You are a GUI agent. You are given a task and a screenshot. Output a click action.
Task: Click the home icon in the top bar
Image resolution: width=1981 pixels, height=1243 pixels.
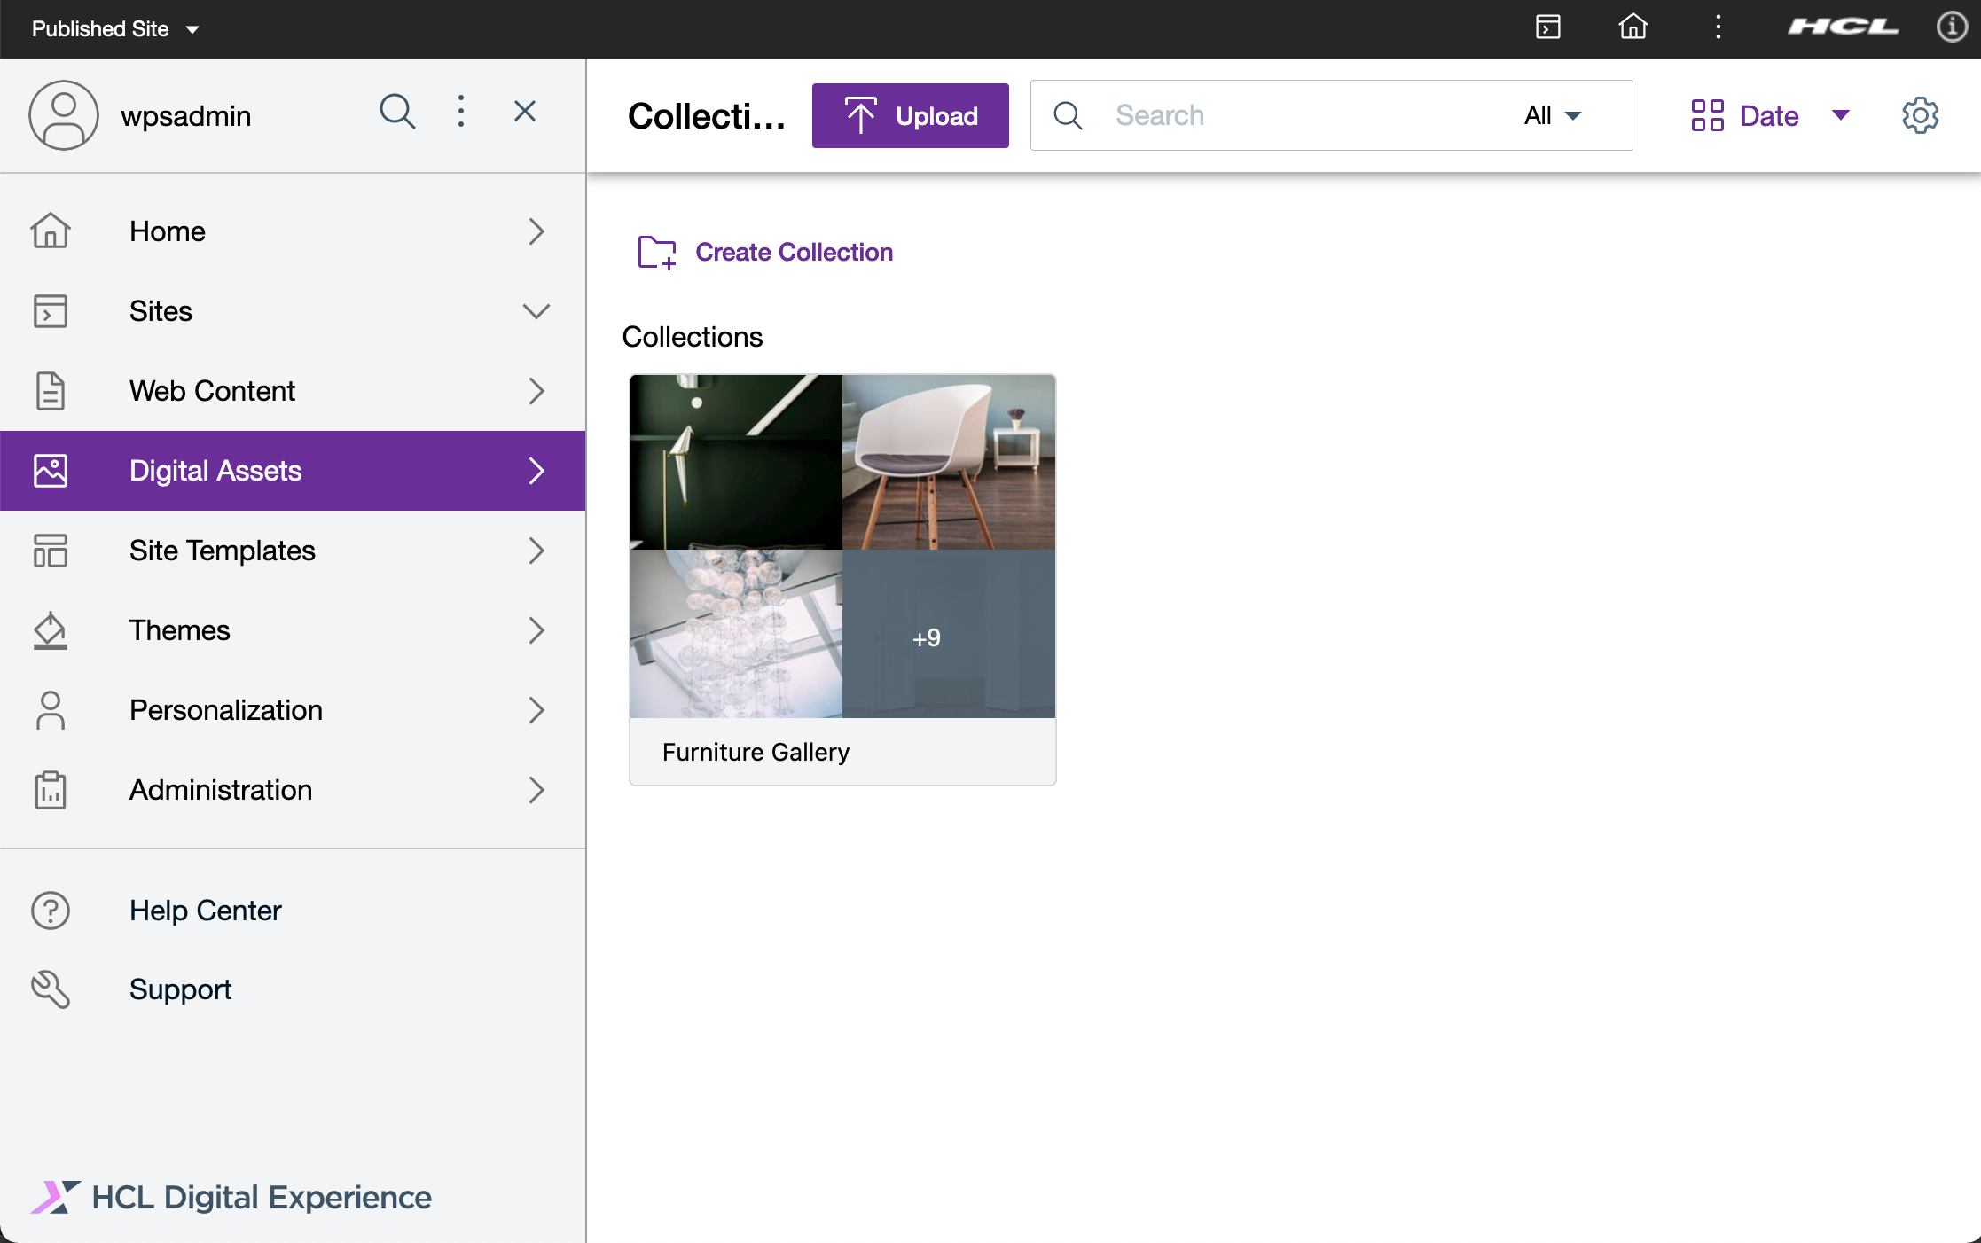tap(1634, 27)
